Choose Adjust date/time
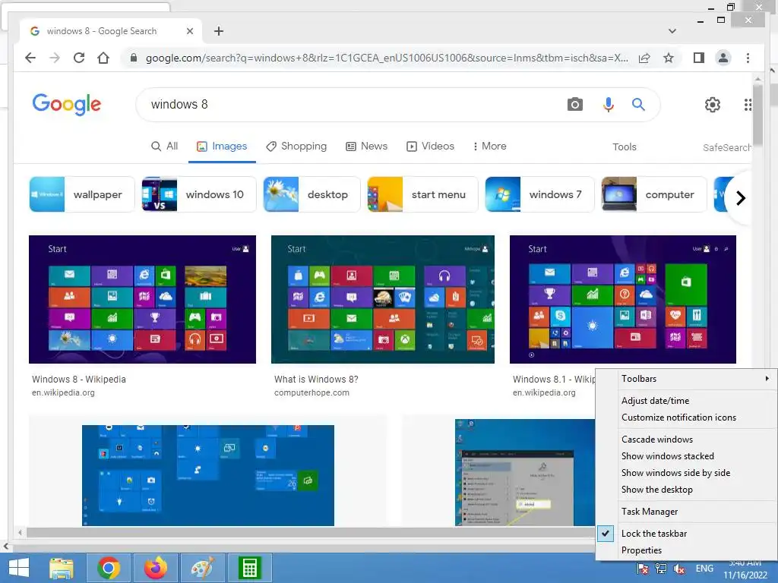 [x=686, y=401]
